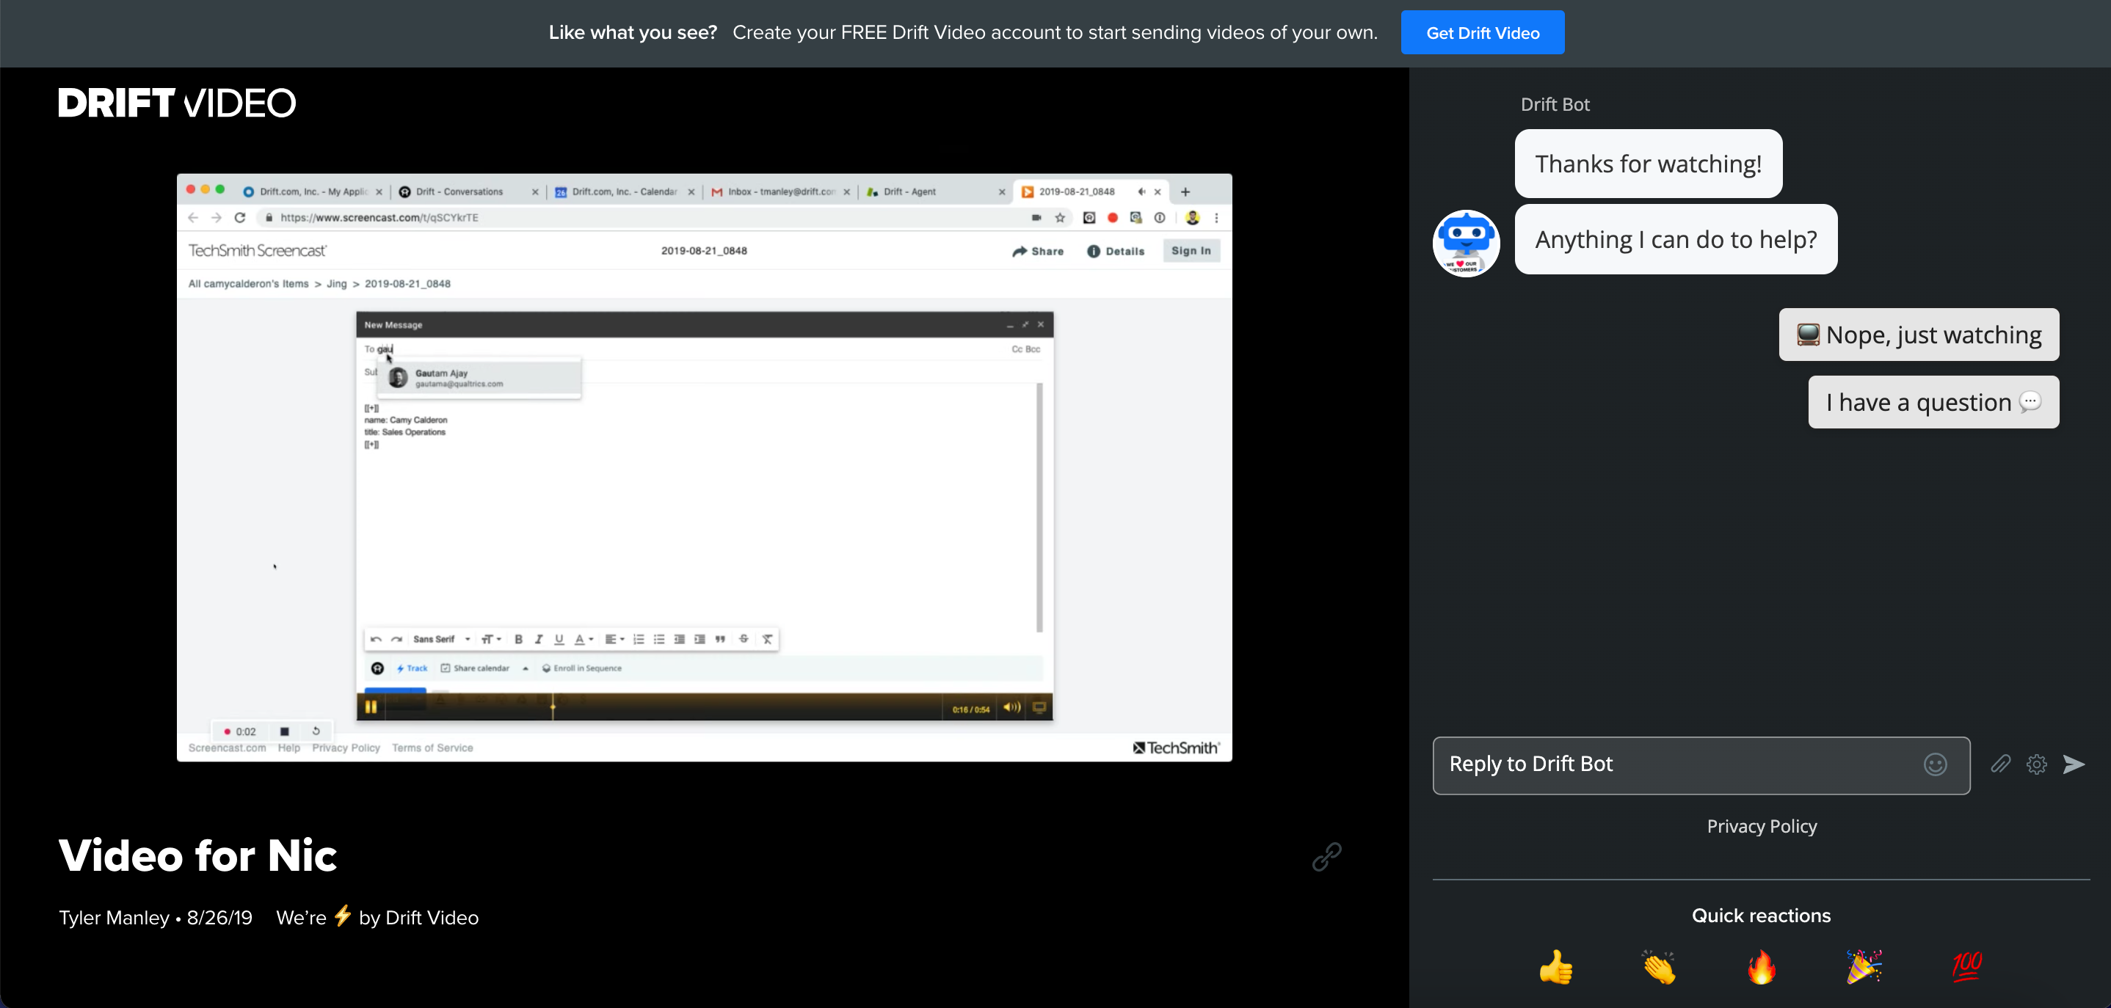Click Share calendar in compose bar

point(476,668)
